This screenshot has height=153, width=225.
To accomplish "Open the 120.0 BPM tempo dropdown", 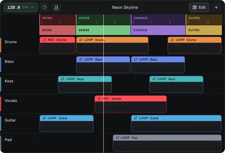I will 21,7.
